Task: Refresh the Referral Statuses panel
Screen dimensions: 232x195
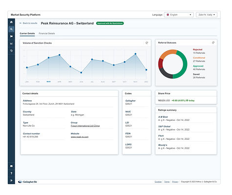Action: (x=213, y=43)
